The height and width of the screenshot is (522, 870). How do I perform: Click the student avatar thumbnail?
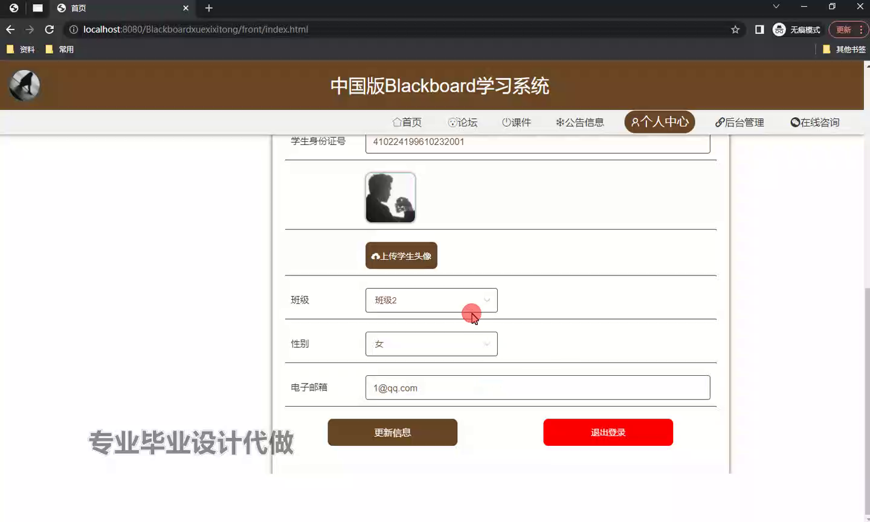390,198
